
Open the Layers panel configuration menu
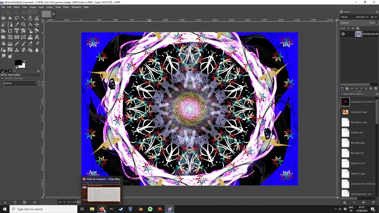pyautogui.click(x=377, y=12)
